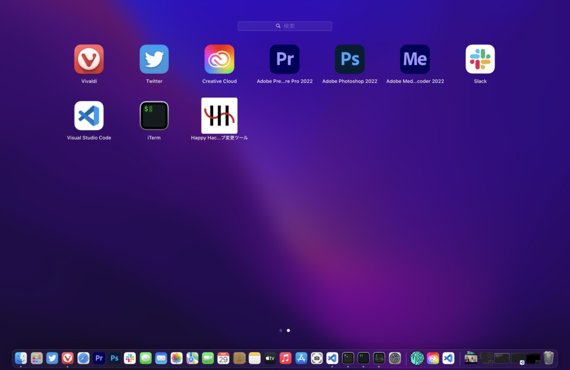
Task: Open Music in the Dock
Action: pos(286,358)
